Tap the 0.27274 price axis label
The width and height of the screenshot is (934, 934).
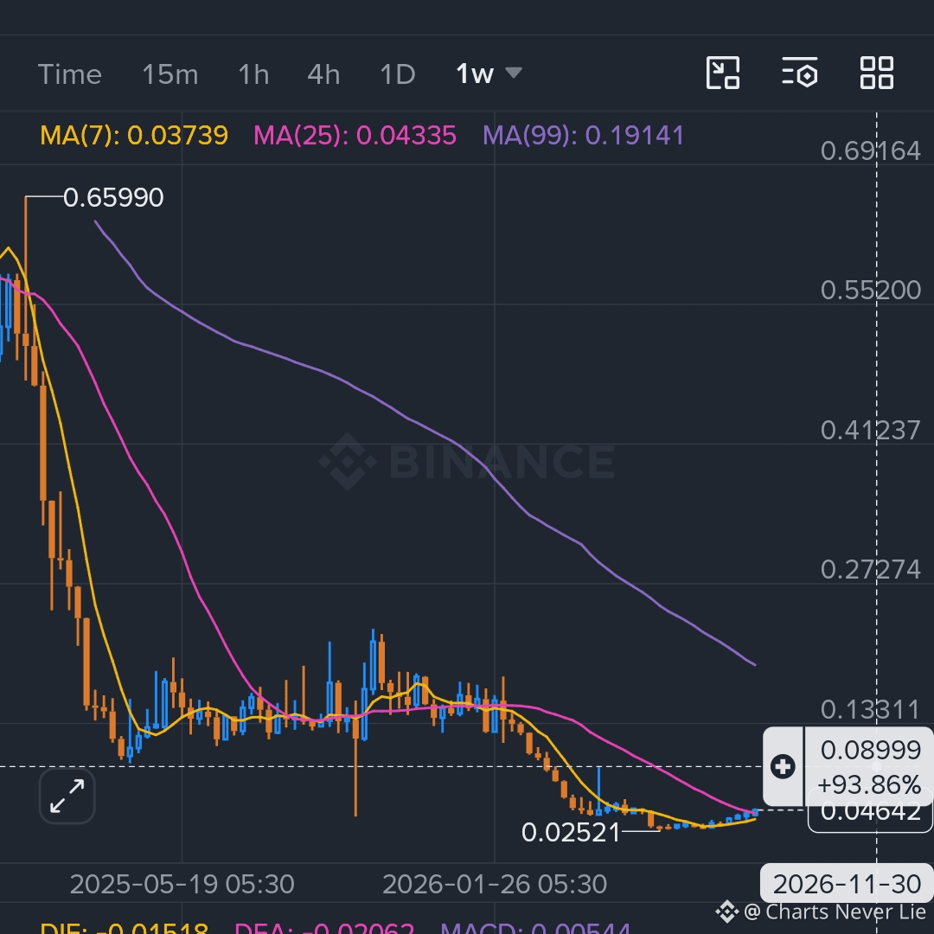870,569
